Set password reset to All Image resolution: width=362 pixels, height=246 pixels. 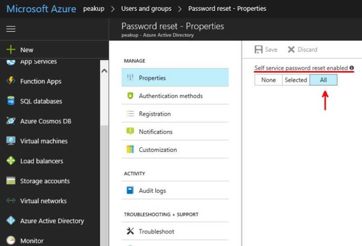tap(323, 80)
